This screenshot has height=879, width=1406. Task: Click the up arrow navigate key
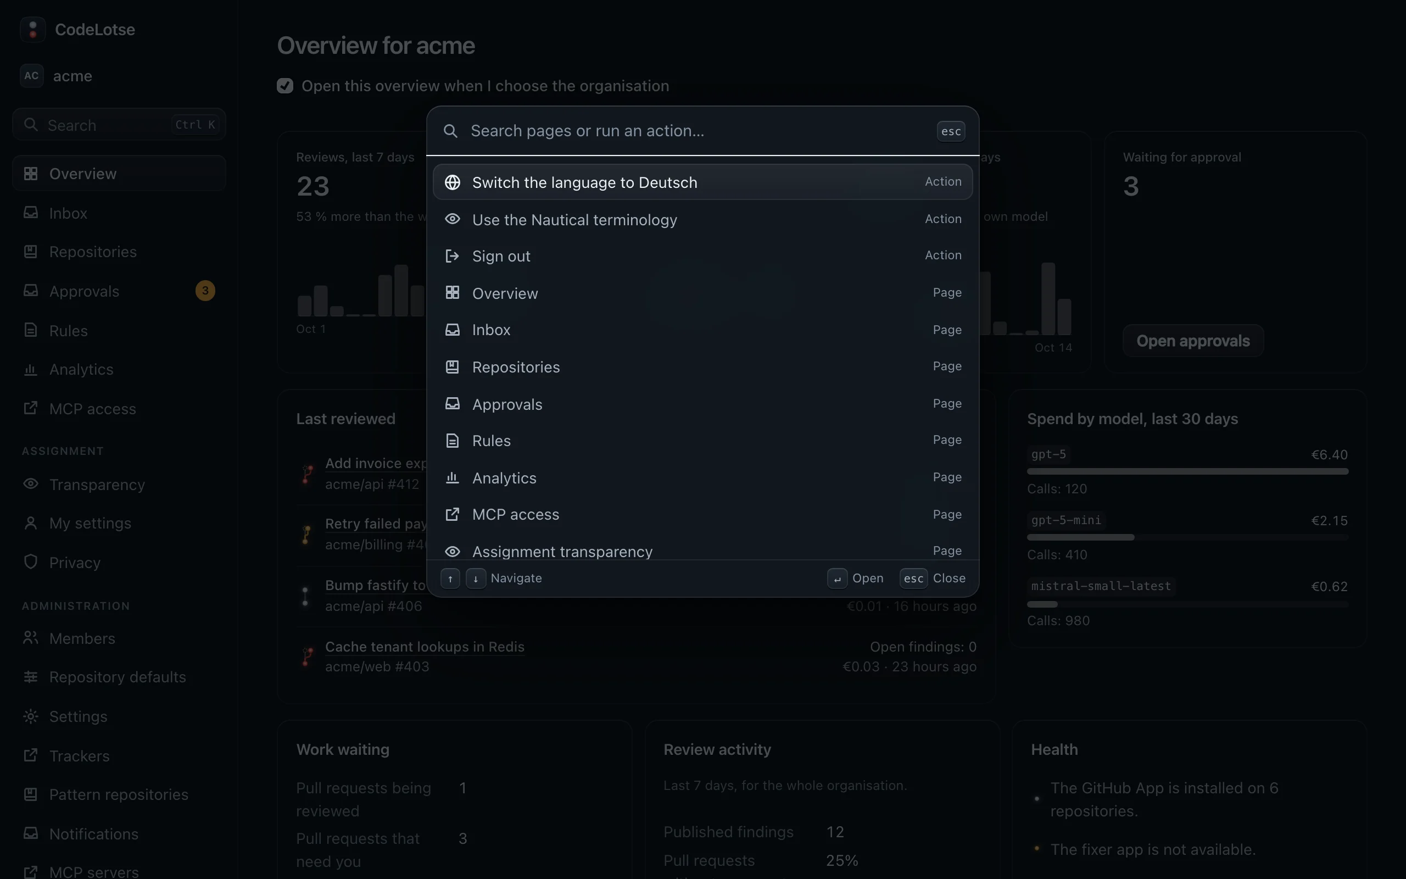[450, 578]
